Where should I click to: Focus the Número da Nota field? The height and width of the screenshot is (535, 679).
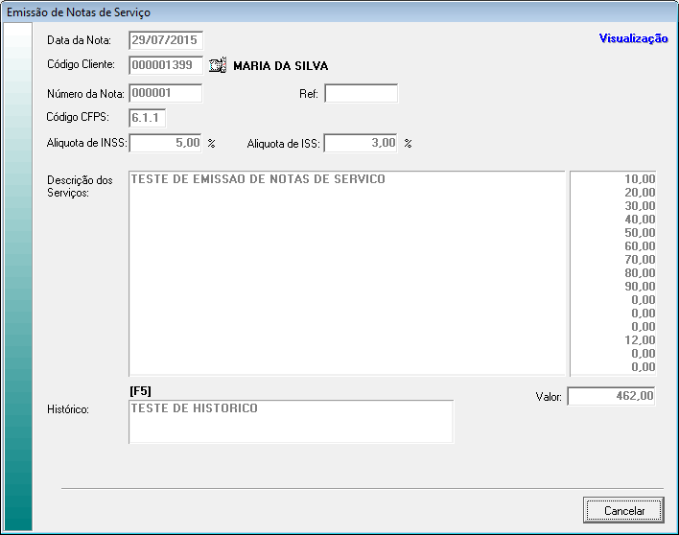pyautogui.click(x=165, y=93)
